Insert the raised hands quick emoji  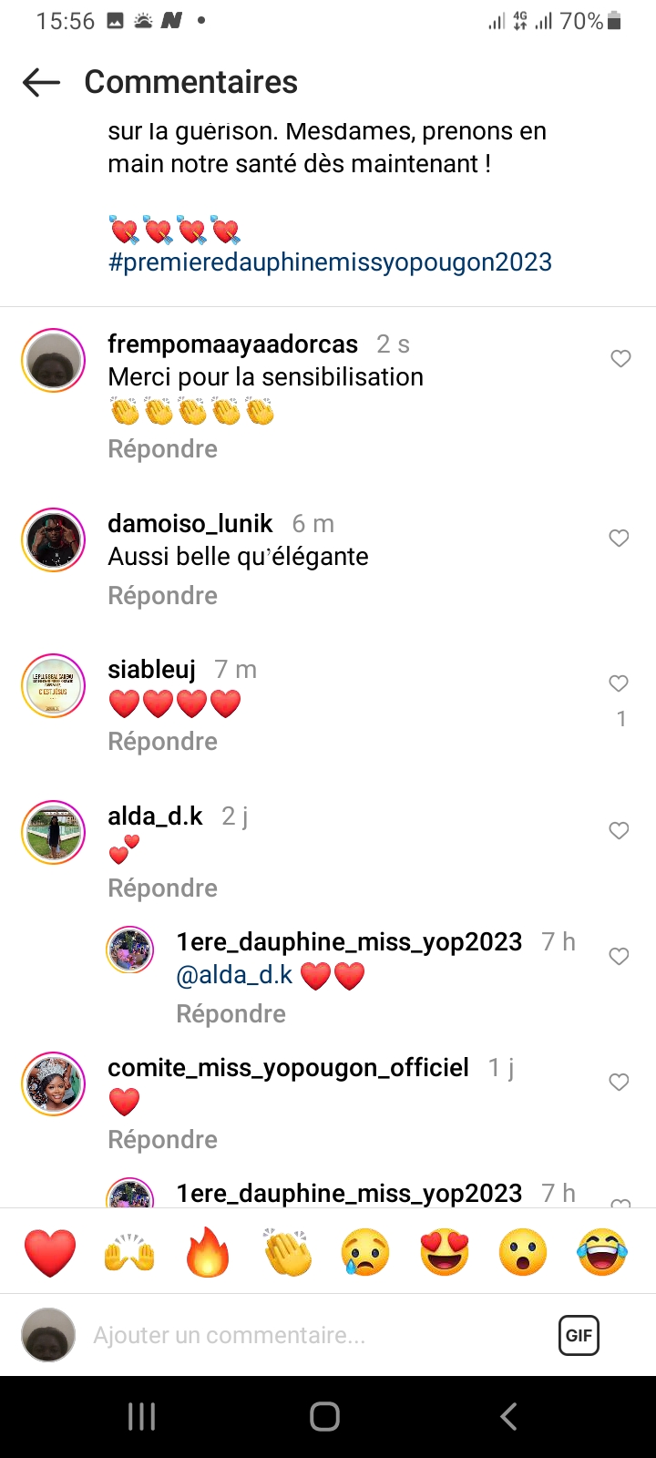click(129, 1252)
